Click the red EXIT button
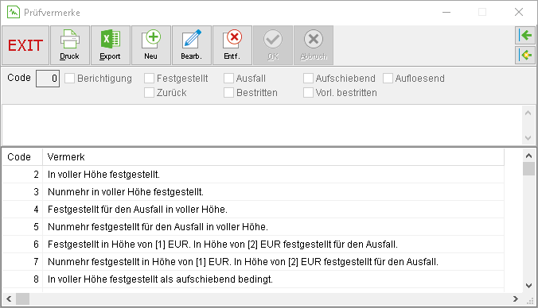Screen dimensions: 538x308 (x=25, y=45)
